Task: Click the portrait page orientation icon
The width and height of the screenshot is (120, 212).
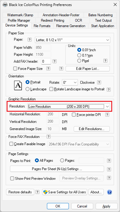Action: [x=18, y=86]
